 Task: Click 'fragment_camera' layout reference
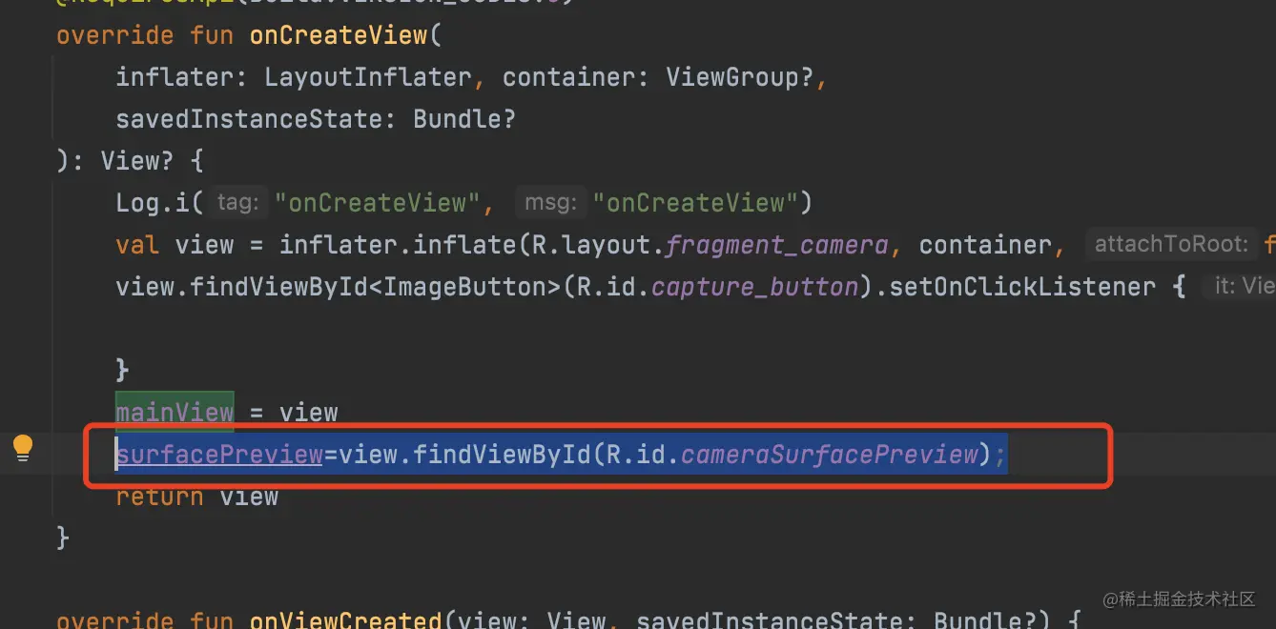pyautogui.click(x=777, y=245)
